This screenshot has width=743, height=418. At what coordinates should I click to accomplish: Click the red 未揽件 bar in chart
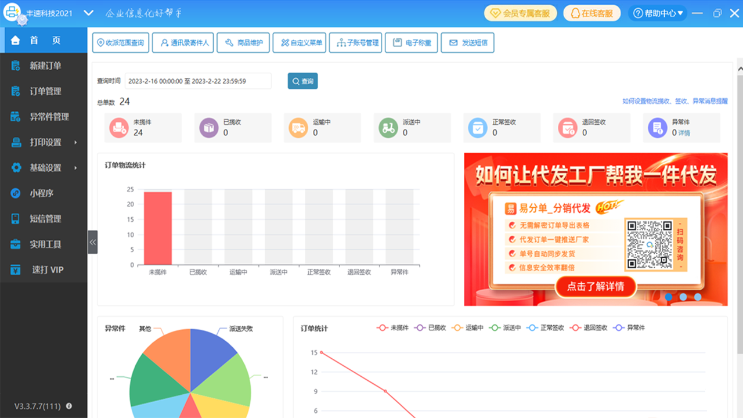click(x=158, y=228)
